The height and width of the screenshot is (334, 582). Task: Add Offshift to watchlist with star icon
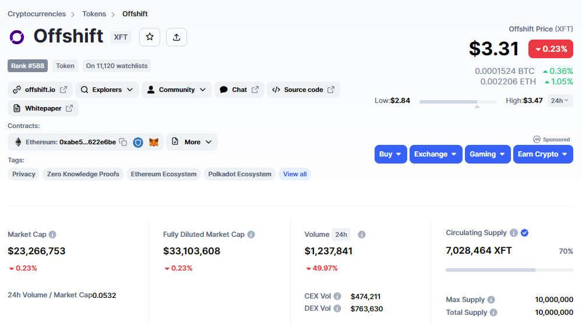pyautogui.click(x=150, y=37)
